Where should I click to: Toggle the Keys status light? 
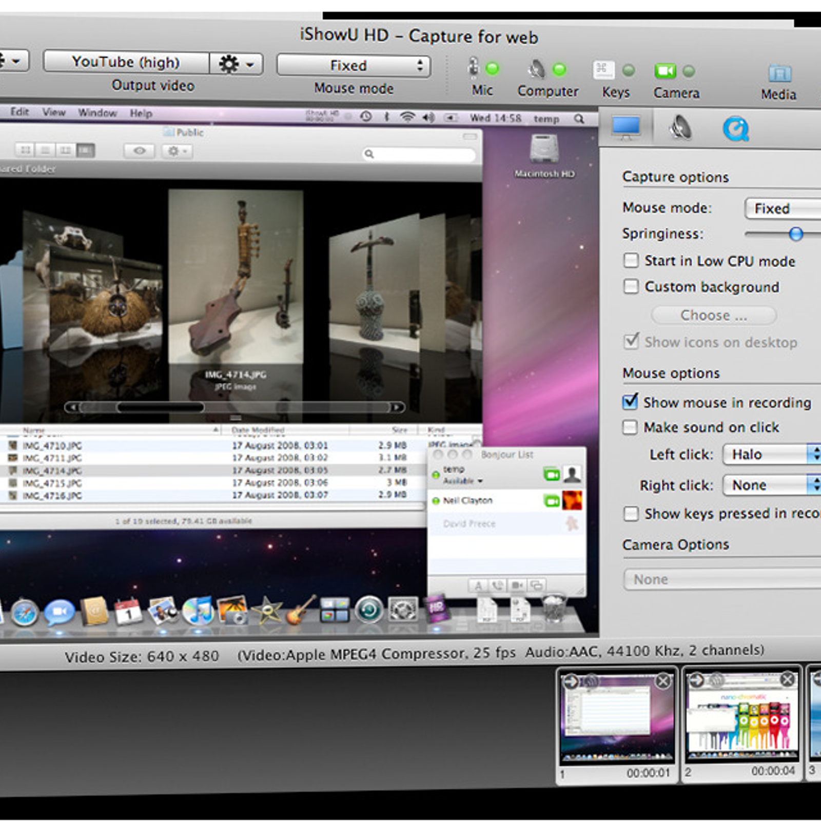[x=628, y=70]
